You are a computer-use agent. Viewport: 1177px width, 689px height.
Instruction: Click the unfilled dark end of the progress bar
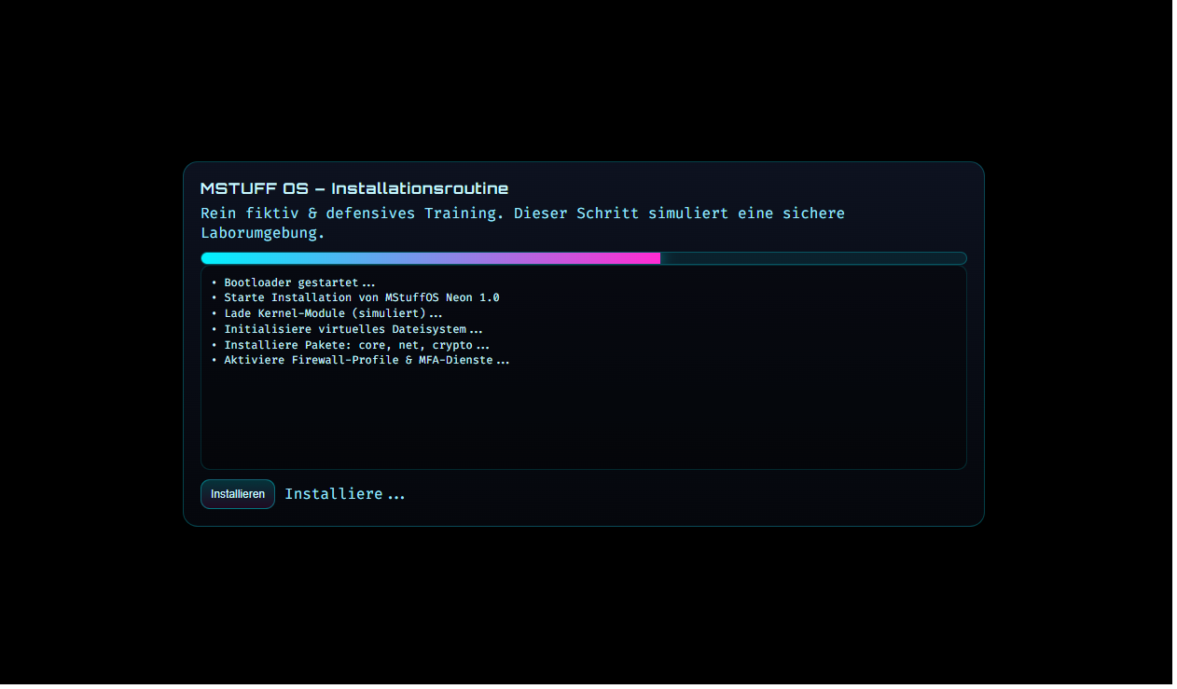811,258
